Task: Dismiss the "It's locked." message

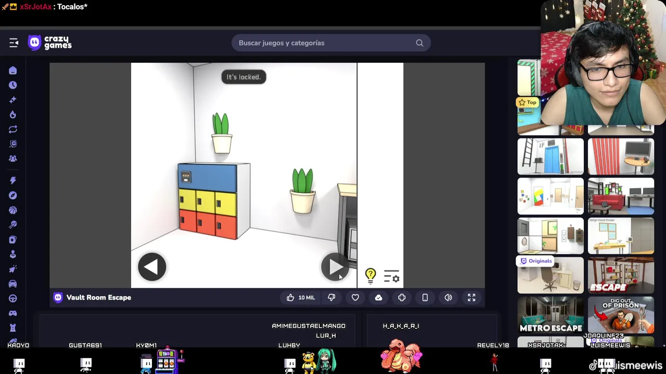Action: click(244, 77)
